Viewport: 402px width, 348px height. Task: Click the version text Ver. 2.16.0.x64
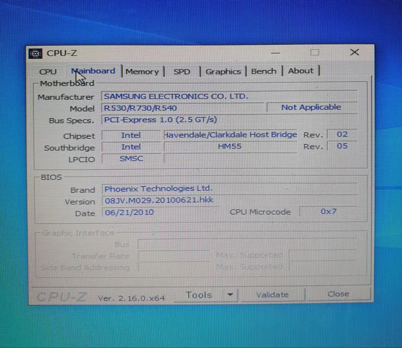[x=131, y=298]
